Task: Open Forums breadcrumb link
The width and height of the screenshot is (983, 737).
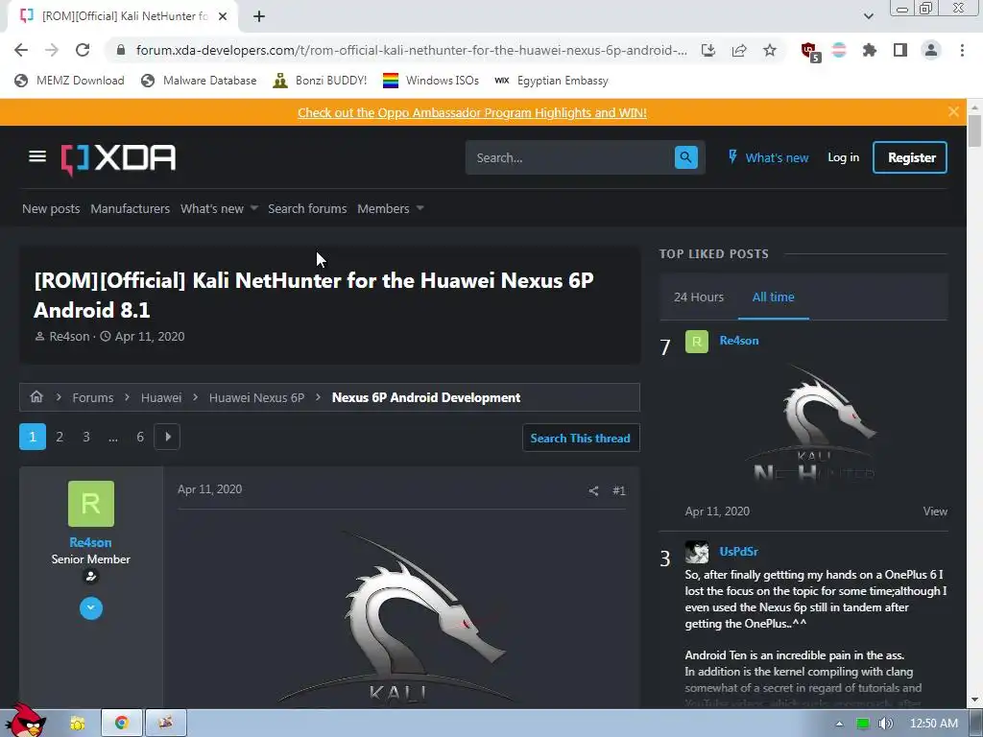Action: pos(93,397)
